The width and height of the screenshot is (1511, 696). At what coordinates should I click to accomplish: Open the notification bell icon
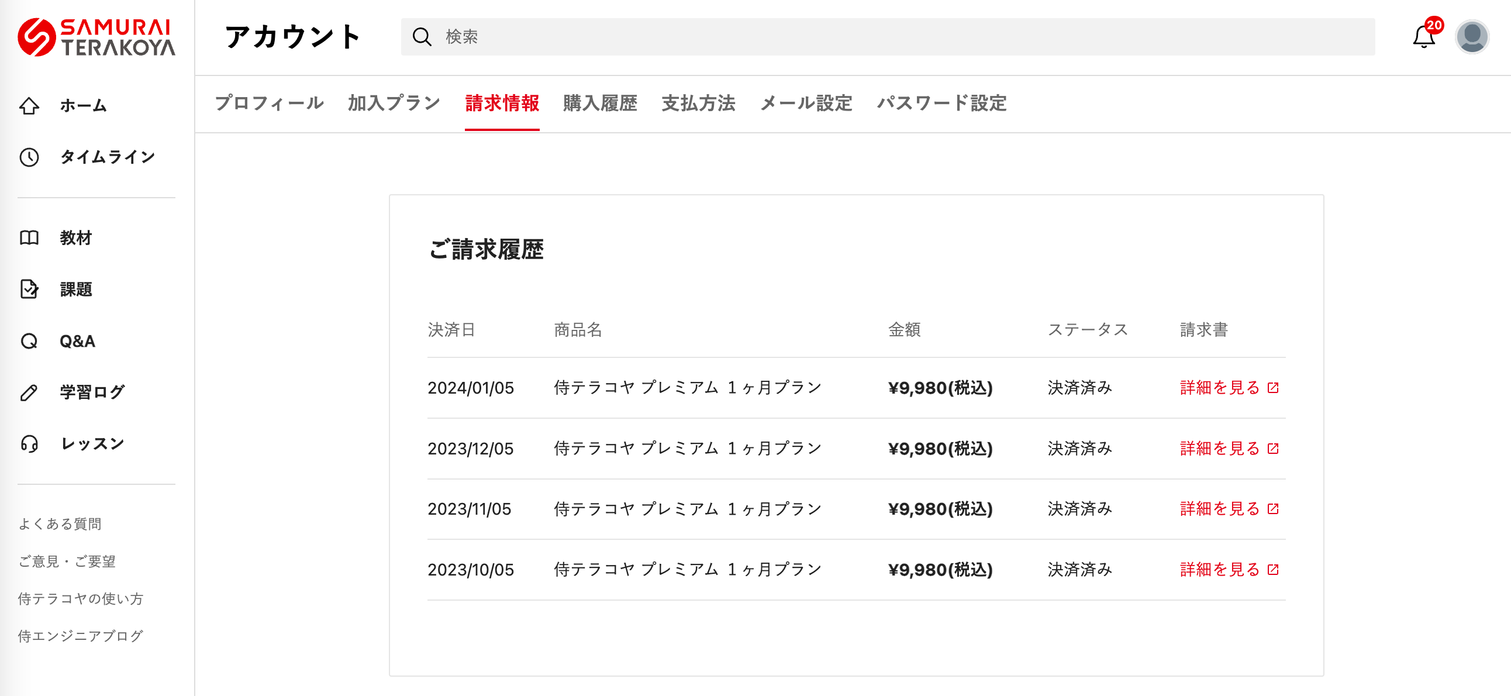point(1423,37)
